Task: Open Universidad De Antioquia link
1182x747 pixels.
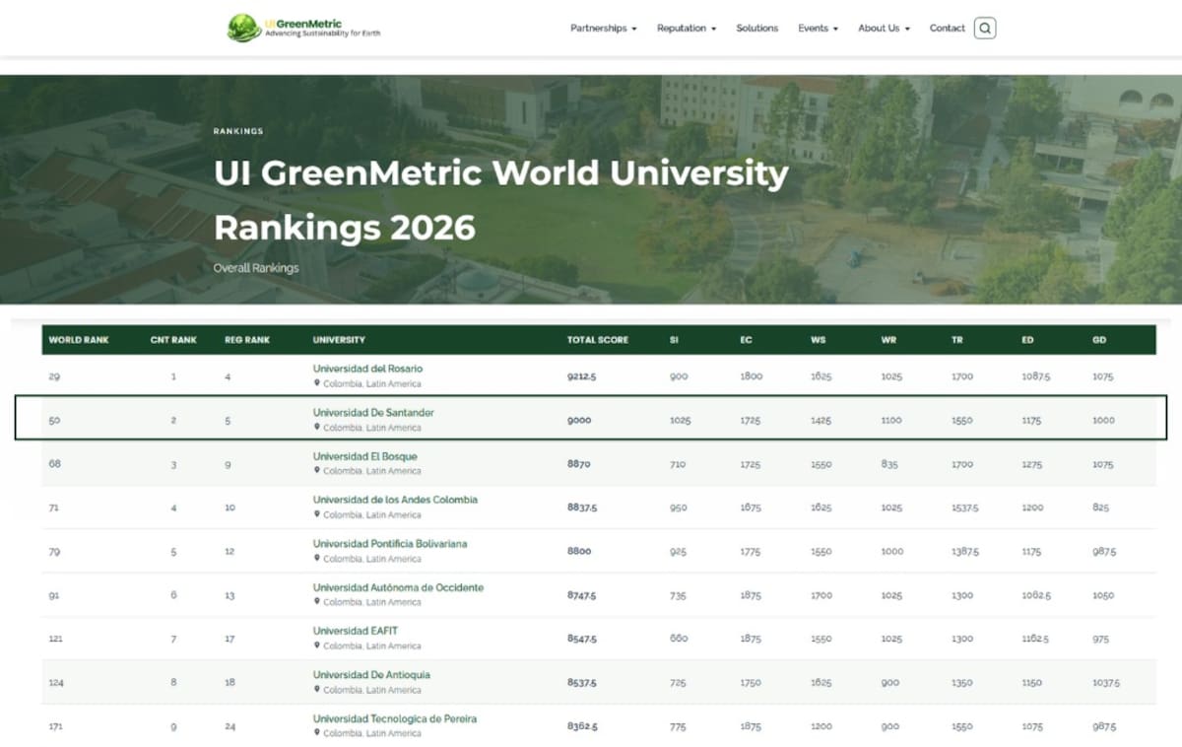Action: 371,675
